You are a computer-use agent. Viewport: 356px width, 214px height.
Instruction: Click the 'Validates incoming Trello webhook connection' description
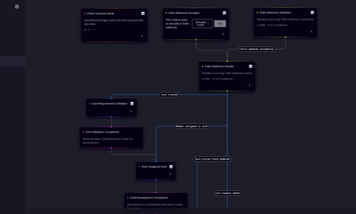[285, 20]
